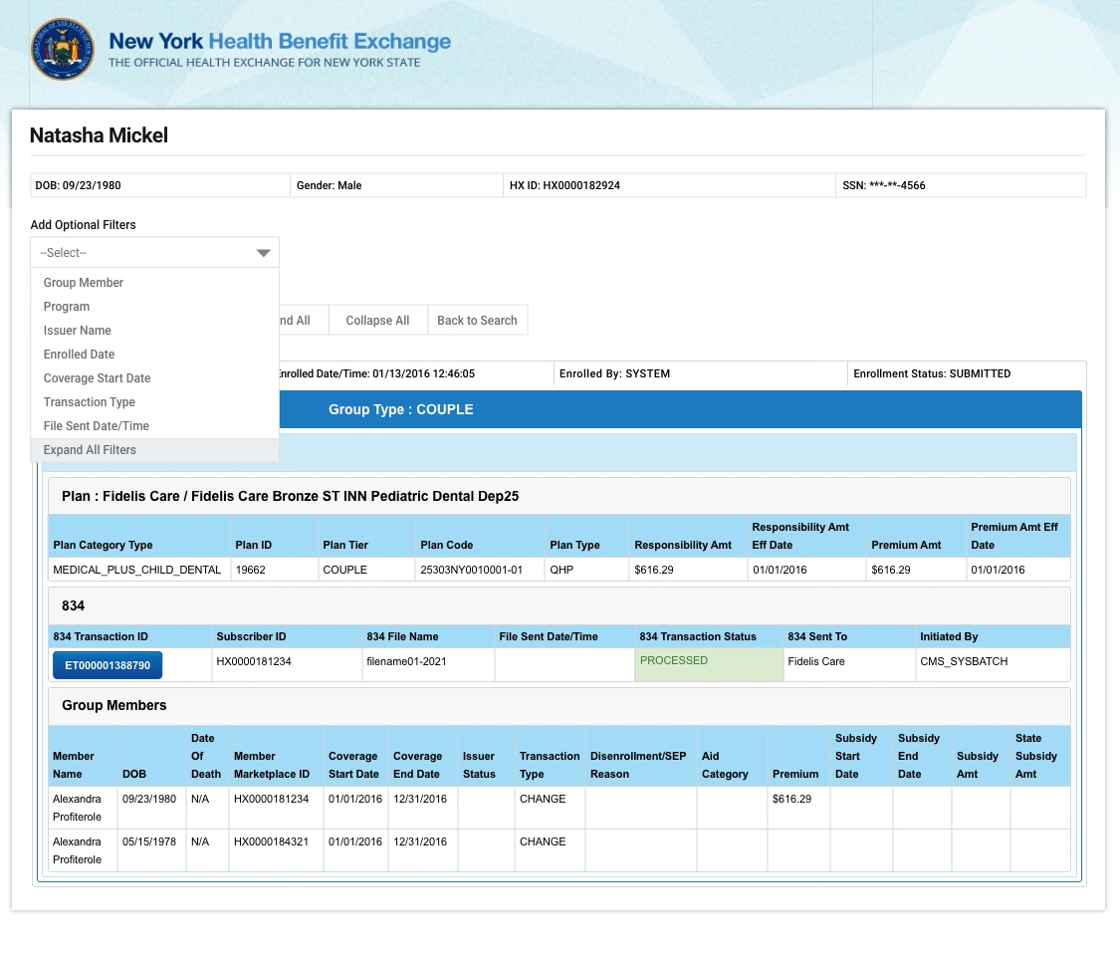The image size is (1120, 955).
Task: Click the New York state seal logo
Action: (x=62, y=49)
